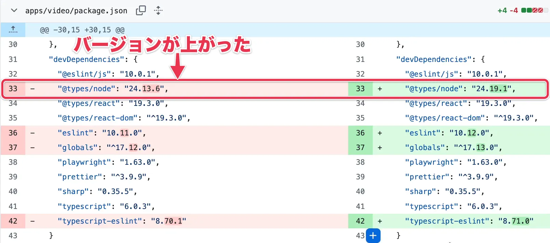This screenshot has height=243, width=550.
Task: Select left line number 38
Action: [x=13, y=162]
